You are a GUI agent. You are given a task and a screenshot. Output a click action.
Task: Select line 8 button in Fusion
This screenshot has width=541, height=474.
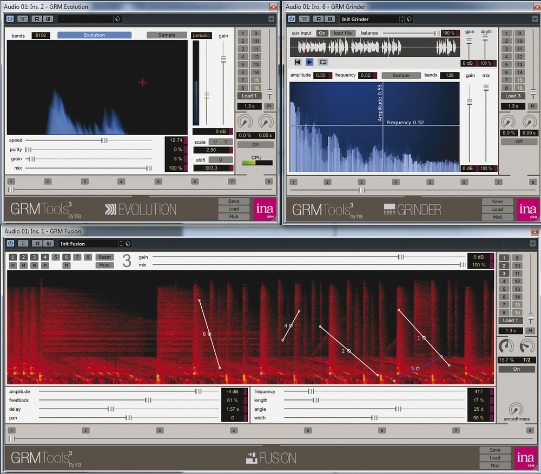(88, 257)
